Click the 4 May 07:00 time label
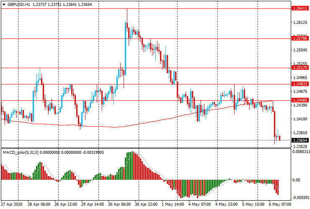Image resolution: width=310 pixels, height=209 pixels. (x=200, y=204)
